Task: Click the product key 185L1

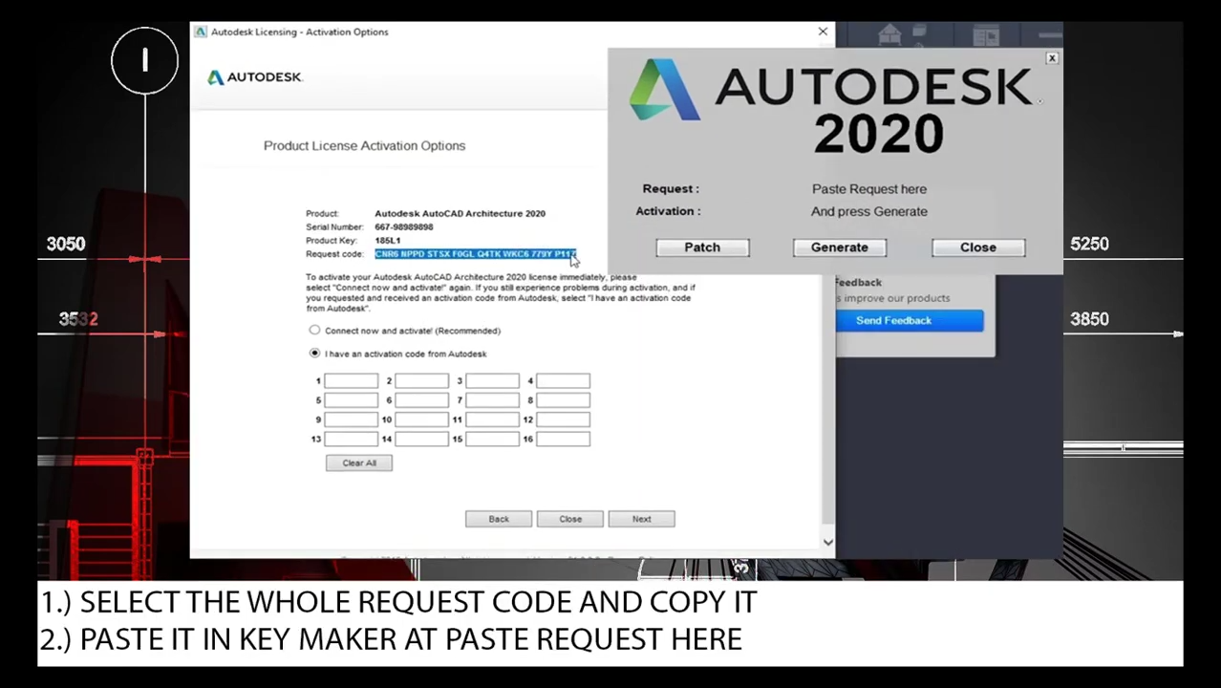Action: [388, 241]
